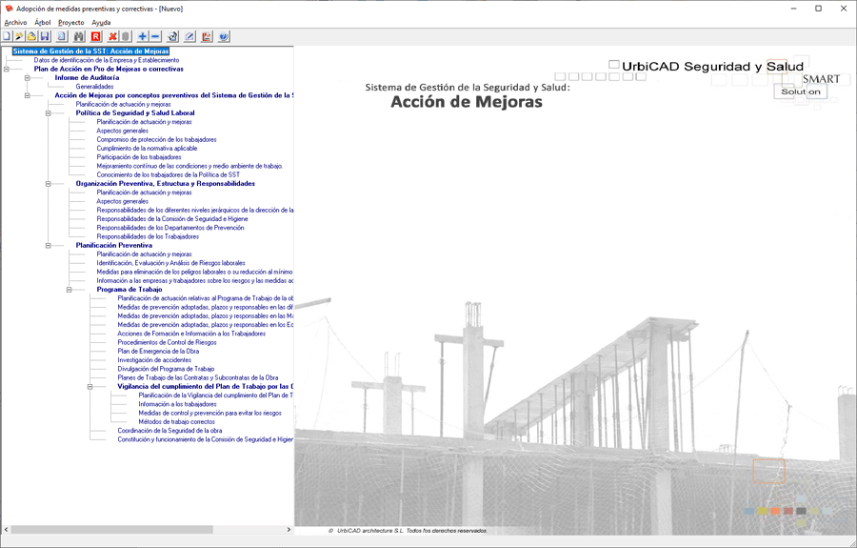Image resolution: width=857 pixels, height=548 pixels.
Task: Select Datos de identificación de la Empresa item
Action: pos(106,60)
